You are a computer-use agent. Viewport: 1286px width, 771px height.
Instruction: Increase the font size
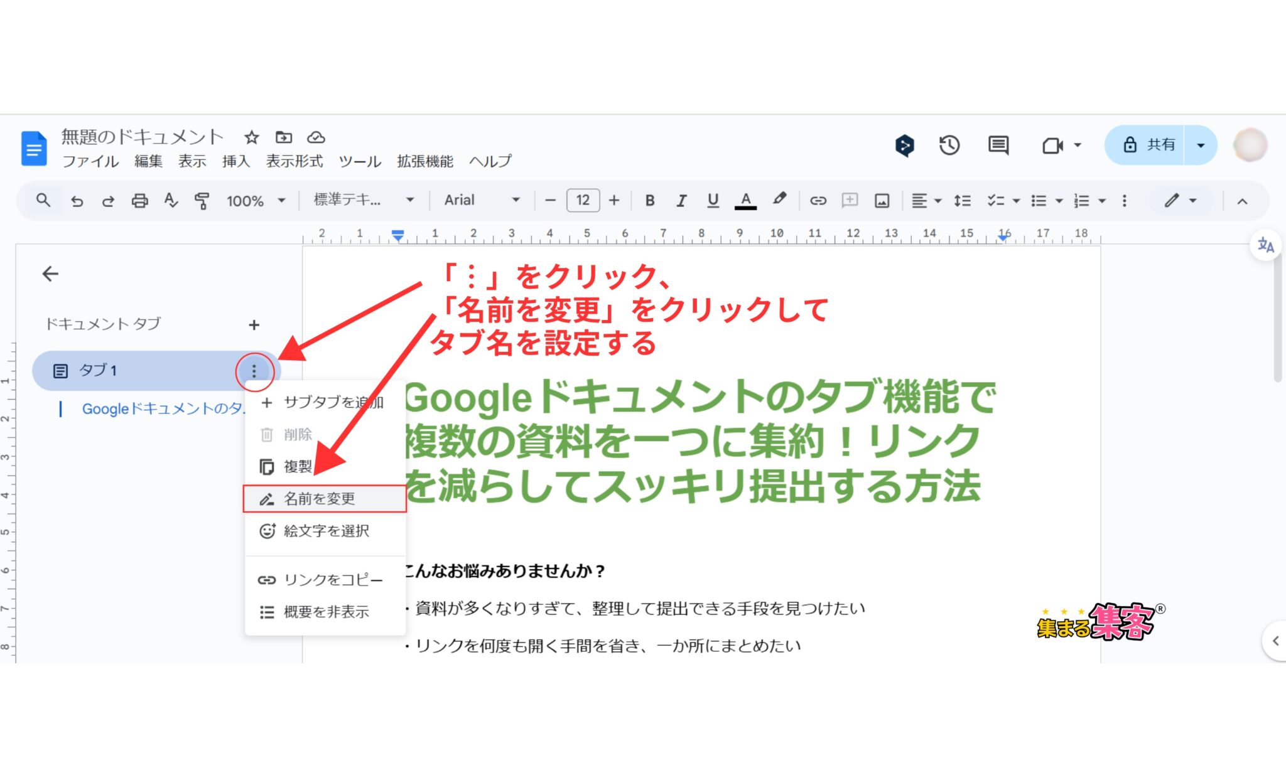pyautogui.click(x=614, y=200)
